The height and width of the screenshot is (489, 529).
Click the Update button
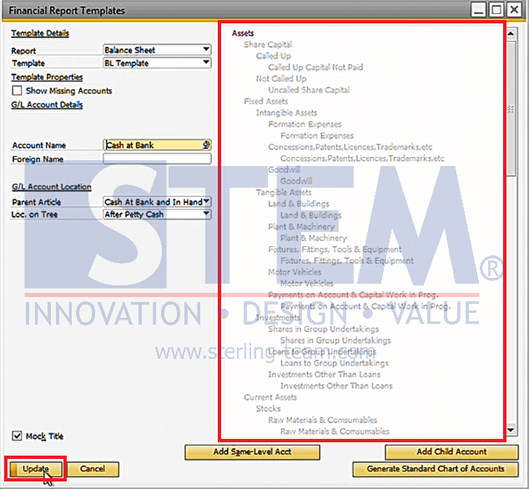coord(36,469)
